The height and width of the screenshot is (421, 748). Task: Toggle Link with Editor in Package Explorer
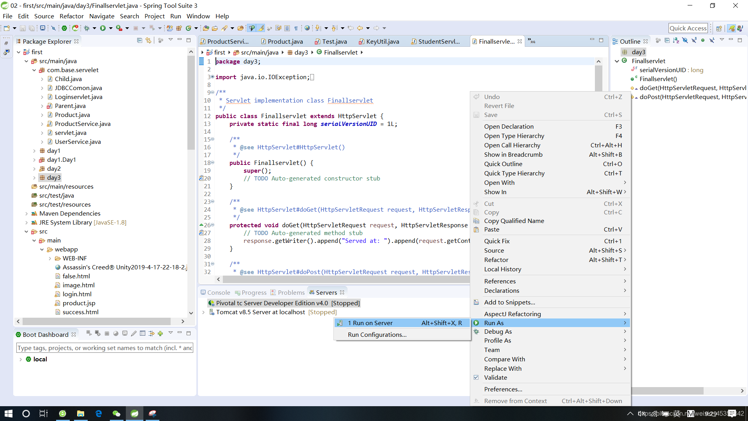(148, 40)
